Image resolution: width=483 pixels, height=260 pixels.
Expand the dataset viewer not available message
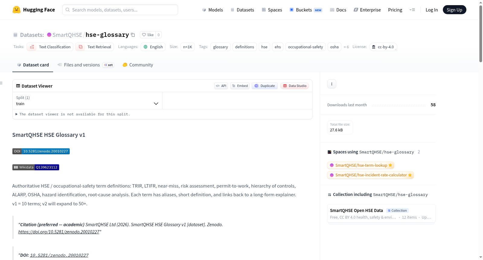click(73, 114)
